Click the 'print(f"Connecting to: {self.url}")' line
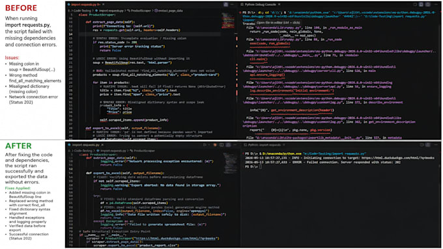Viewport: 443px width, 249px height. coord(124,26)
